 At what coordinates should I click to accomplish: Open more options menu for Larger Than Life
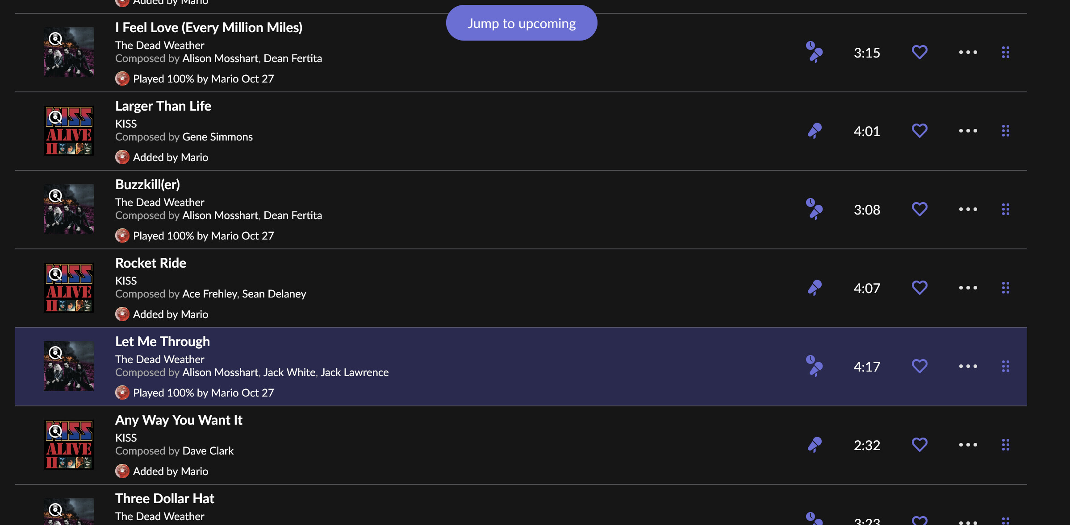click(x=968, y=131)
